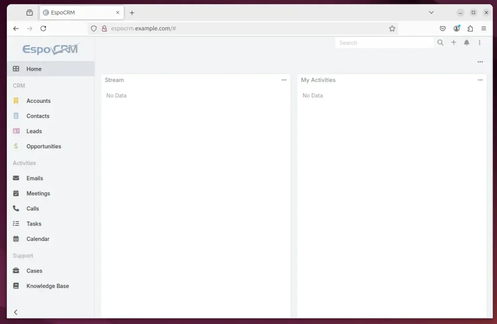Open Accounts in sidebar
The height and width of the screenshot is (324, 497).
(50, 101)
